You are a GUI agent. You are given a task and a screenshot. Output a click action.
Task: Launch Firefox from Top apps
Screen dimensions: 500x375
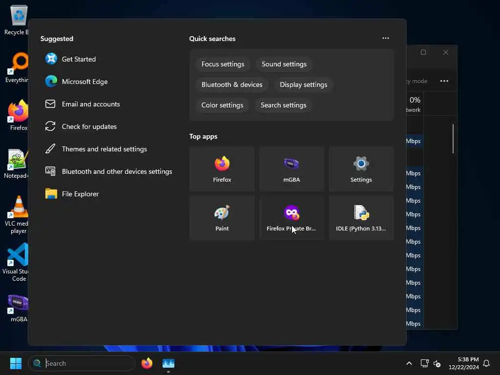pyautogui.click(x=222, y=169)
